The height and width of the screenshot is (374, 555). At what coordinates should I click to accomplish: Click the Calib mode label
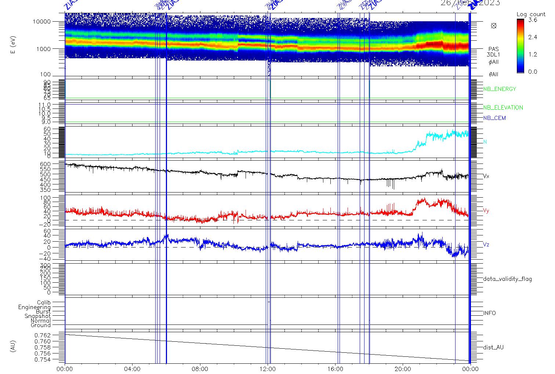[44, 302]
